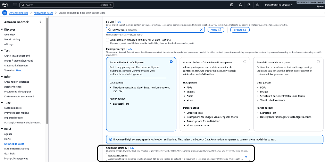Image resolution: width=325 pixels, height=162 pixels.
Task: Go to API keys
Action: click(x=9, y=44)
